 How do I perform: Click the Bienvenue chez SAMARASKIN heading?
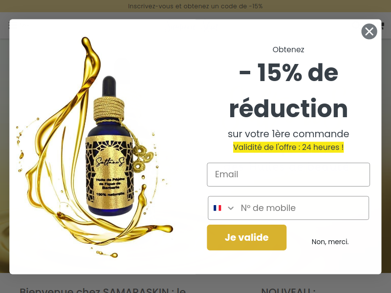[103, 290]
